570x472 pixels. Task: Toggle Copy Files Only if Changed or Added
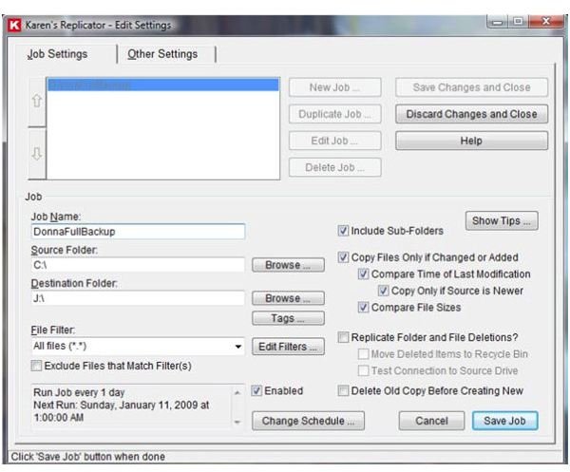pyautogui.click(x=343, y=257)
